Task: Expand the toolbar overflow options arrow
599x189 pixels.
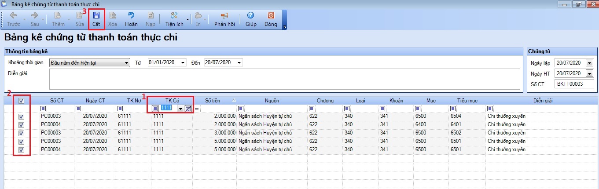Action: 285,27
